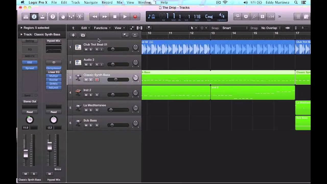Click the Stereo Out output slot
The width and height of the screenshot is (327, 184).
pyautogui.click(x=30, y=101)
